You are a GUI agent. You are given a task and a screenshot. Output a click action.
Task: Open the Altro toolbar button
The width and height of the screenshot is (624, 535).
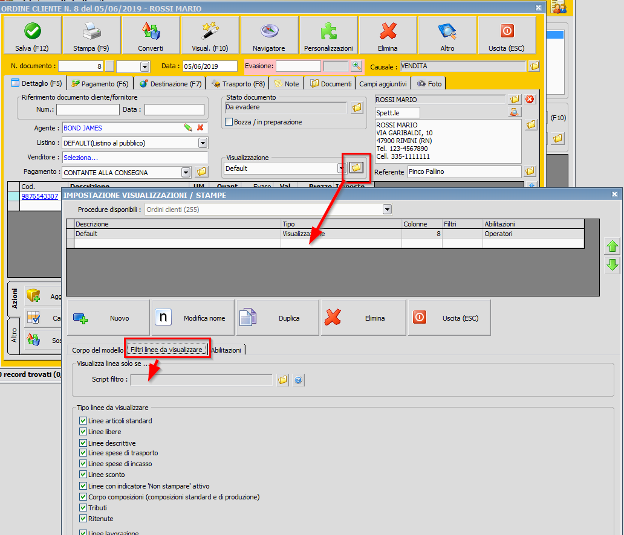click(447, 36)
